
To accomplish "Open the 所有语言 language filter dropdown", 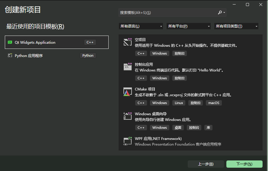I will pyautogui.click(x=141, y=26).
